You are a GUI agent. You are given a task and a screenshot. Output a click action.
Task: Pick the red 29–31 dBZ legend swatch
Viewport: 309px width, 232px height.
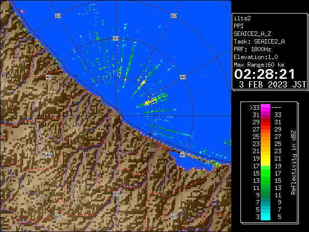point(266,122)
